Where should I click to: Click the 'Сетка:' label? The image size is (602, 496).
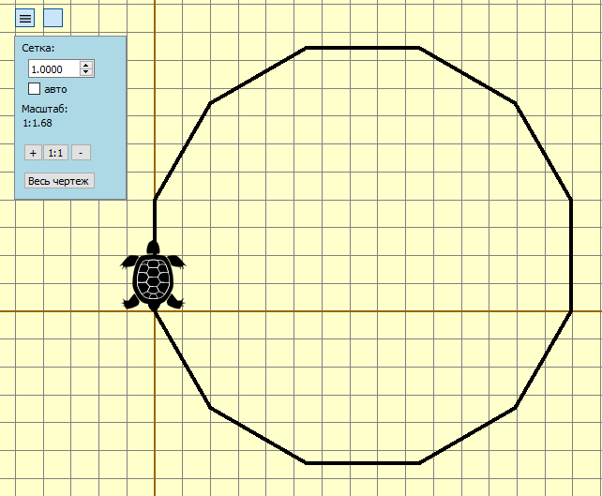point(38,48)
